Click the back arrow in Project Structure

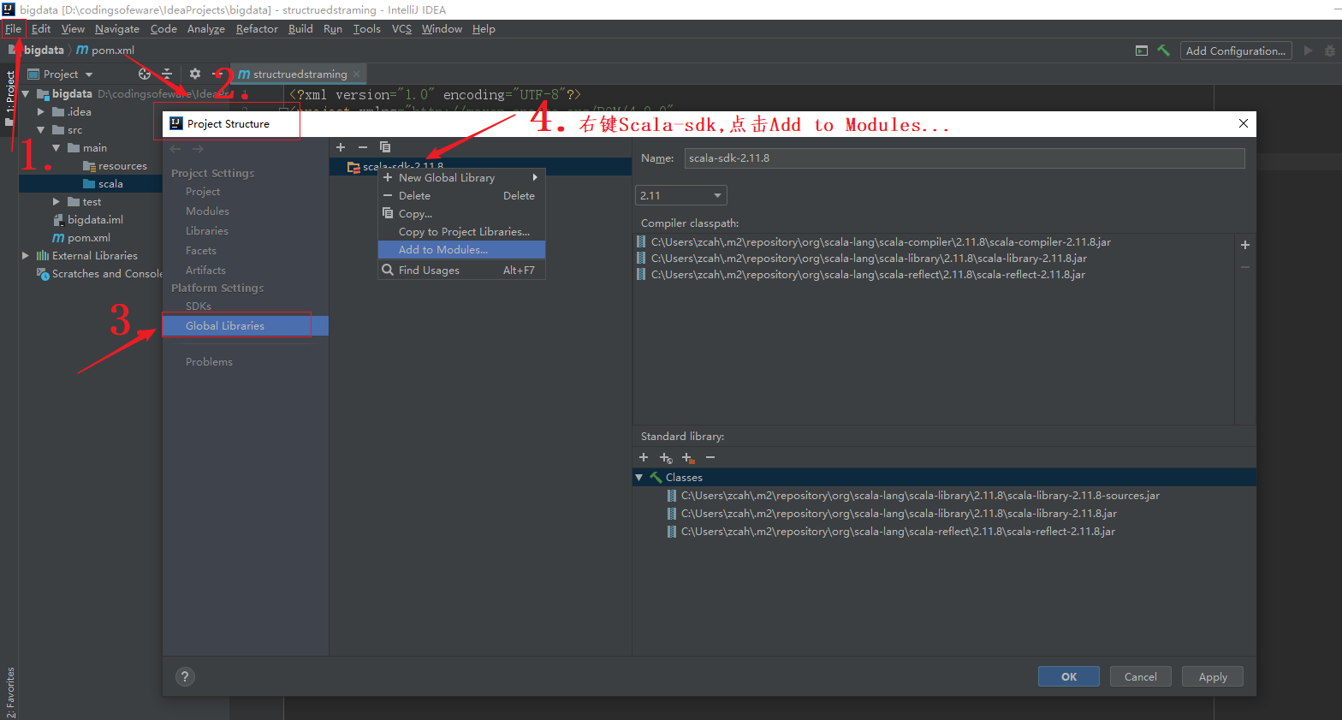click(x=175, y=149)
